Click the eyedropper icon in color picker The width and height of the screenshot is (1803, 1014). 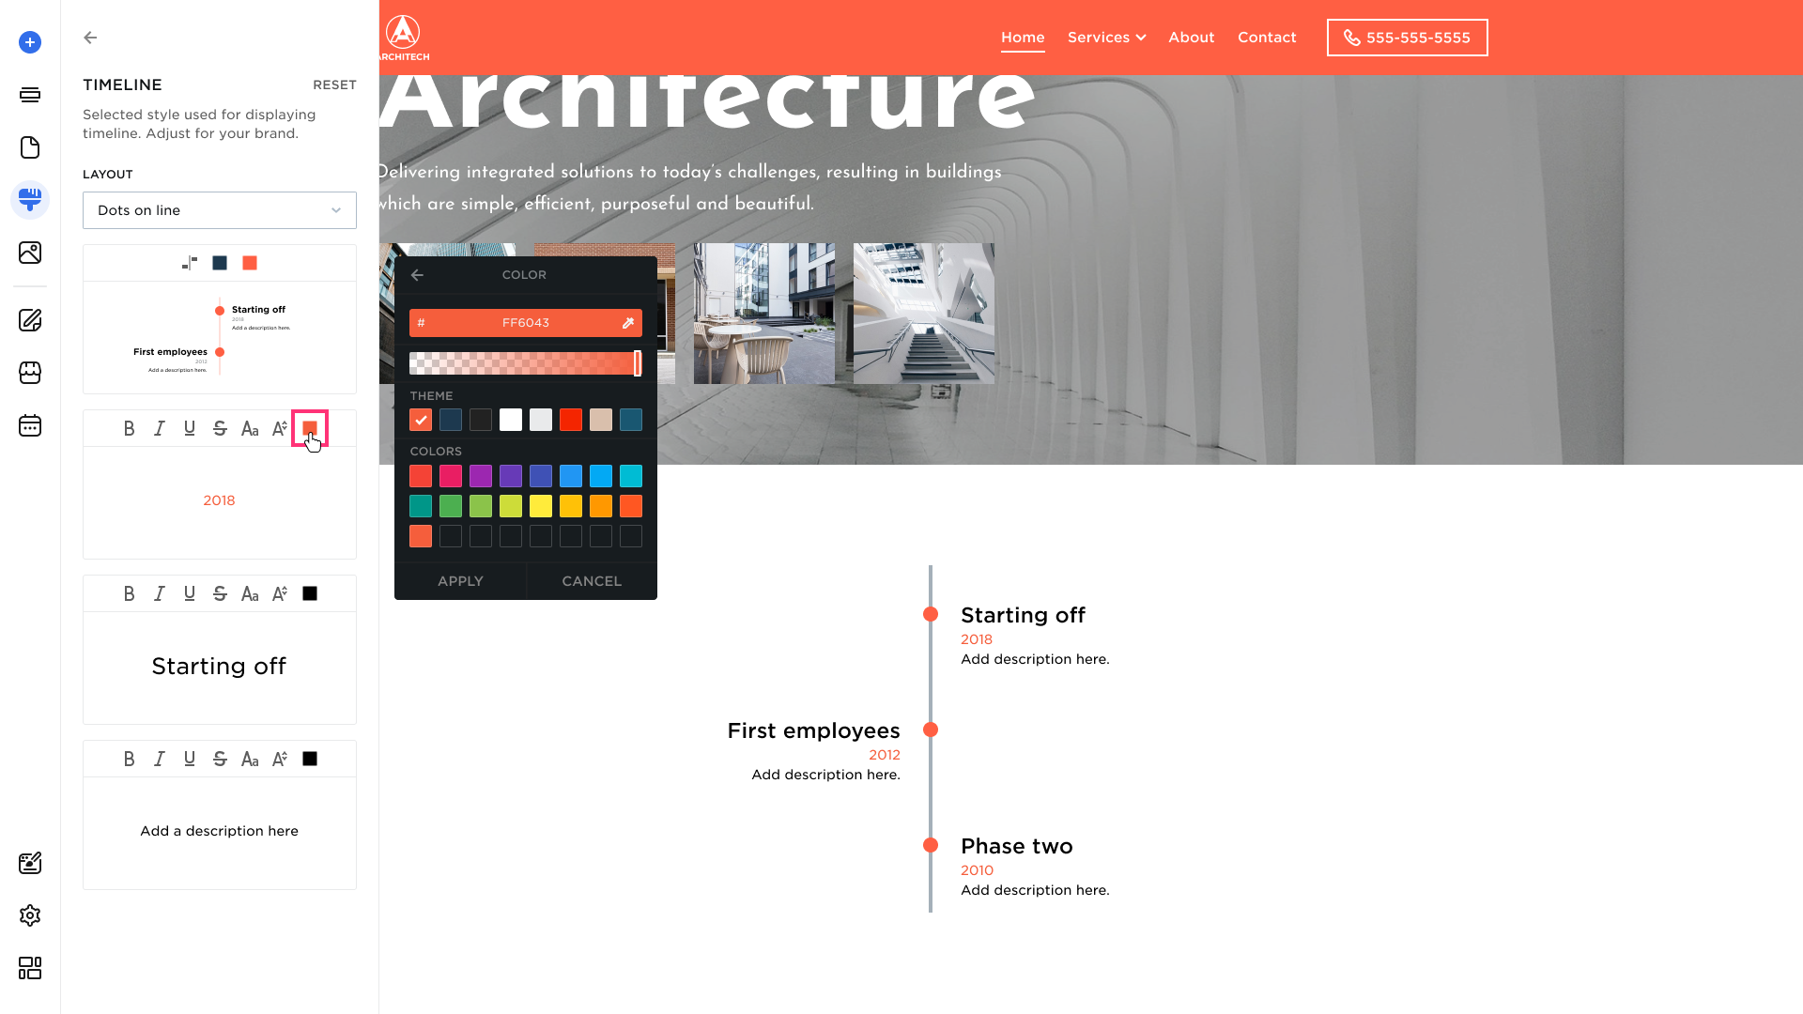point(628,323)
